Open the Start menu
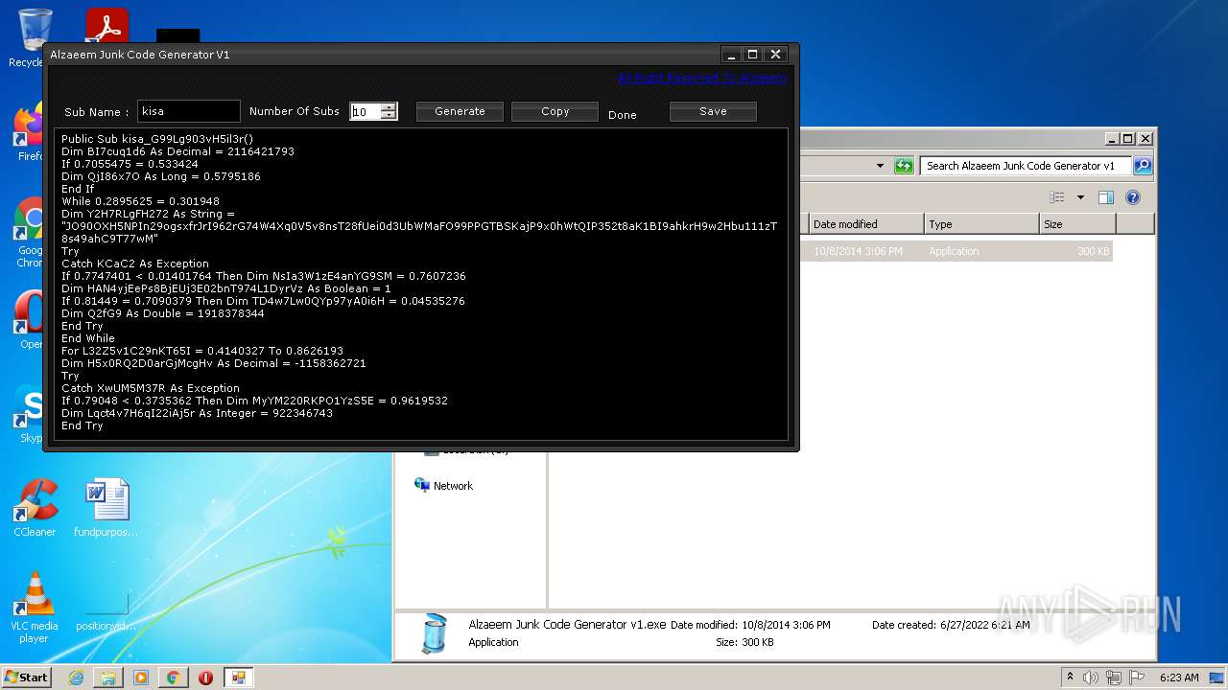This screenshot has width=1228, height=690. click(26, 677)
